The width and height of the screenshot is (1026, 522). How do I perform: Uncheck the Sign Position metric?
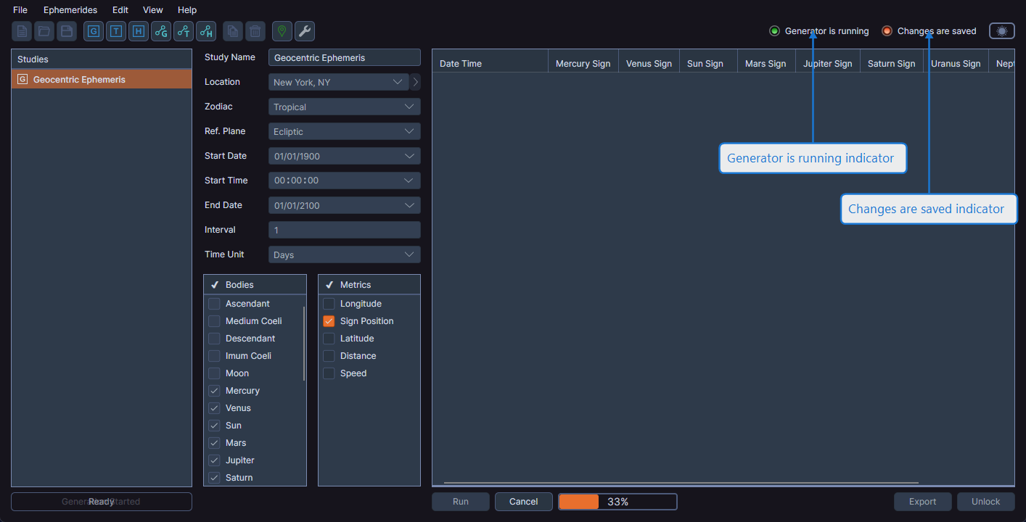[x=328, y=320]
